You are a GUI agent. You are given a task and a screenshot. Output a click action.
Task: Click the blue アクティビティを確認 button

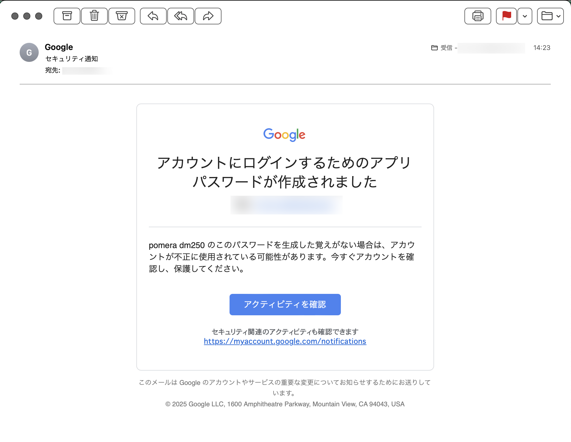(285, 305)
